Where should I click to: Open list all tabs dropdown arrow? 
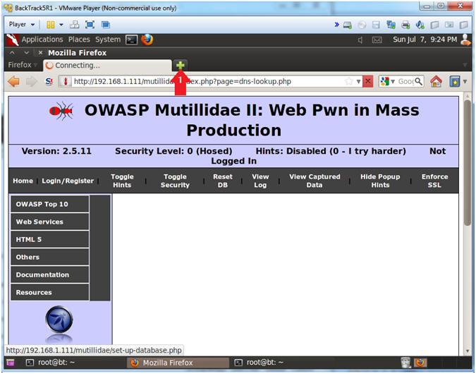[x=465, y=65]
